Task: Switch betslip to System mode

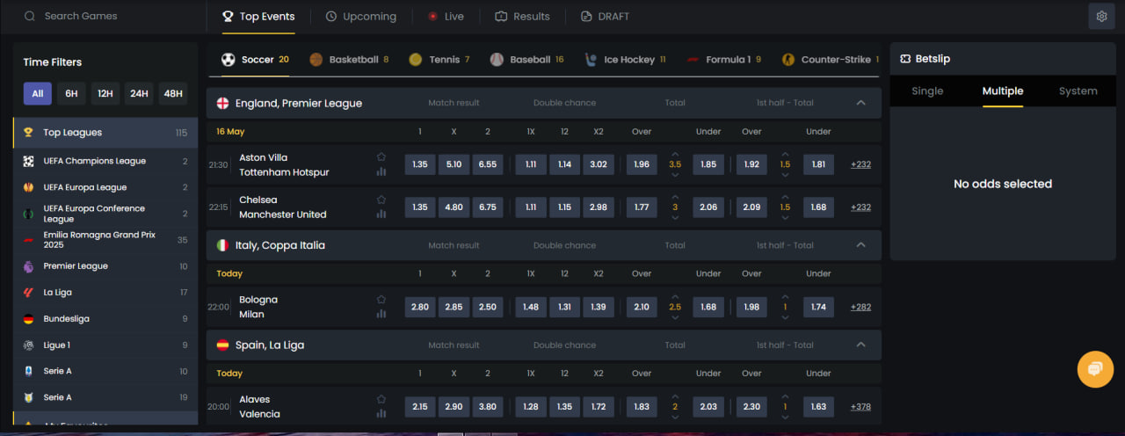Action: point(1078,91)
